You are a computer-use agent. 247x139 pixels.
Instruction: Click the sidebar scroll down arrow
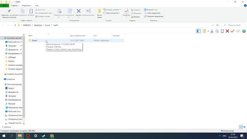tap(24, 124)
